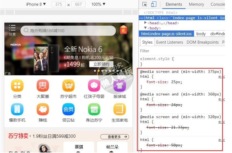This screenshot has width=232, height=153.
Task: Switch to the Console tab
Action: tap(218, 4)
